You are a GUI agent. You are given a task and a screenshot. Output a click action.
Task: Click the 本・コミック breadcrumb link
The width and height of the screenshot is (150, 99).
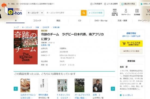[27, 27]
